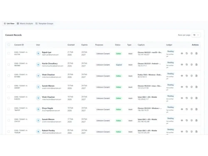
Task: Click Rajesh Iyer's avatar circle
Action: [x=38, y=53]
